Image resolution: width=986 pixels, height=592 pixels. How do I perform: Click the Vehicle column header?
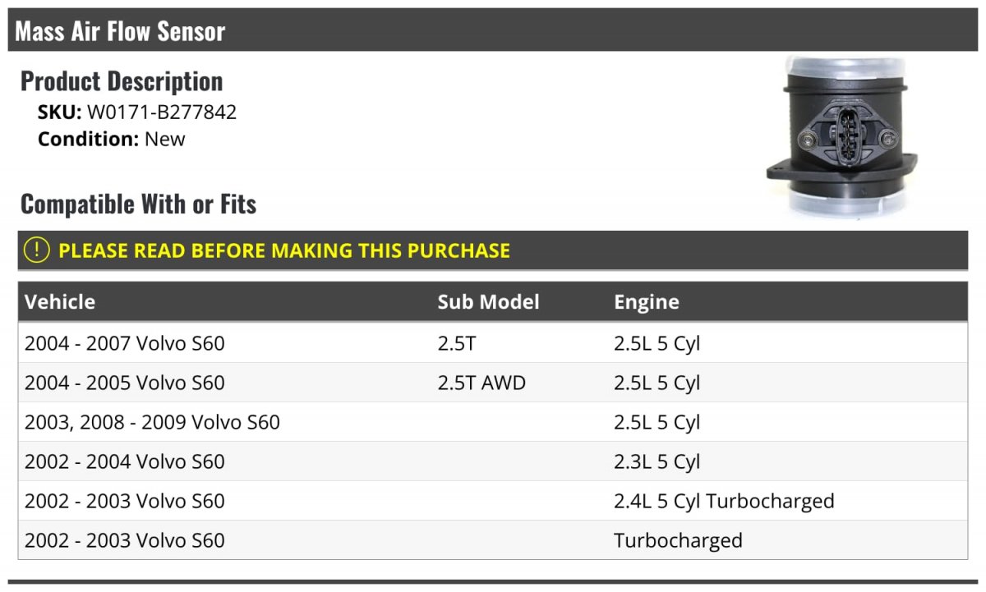[60, 302]
